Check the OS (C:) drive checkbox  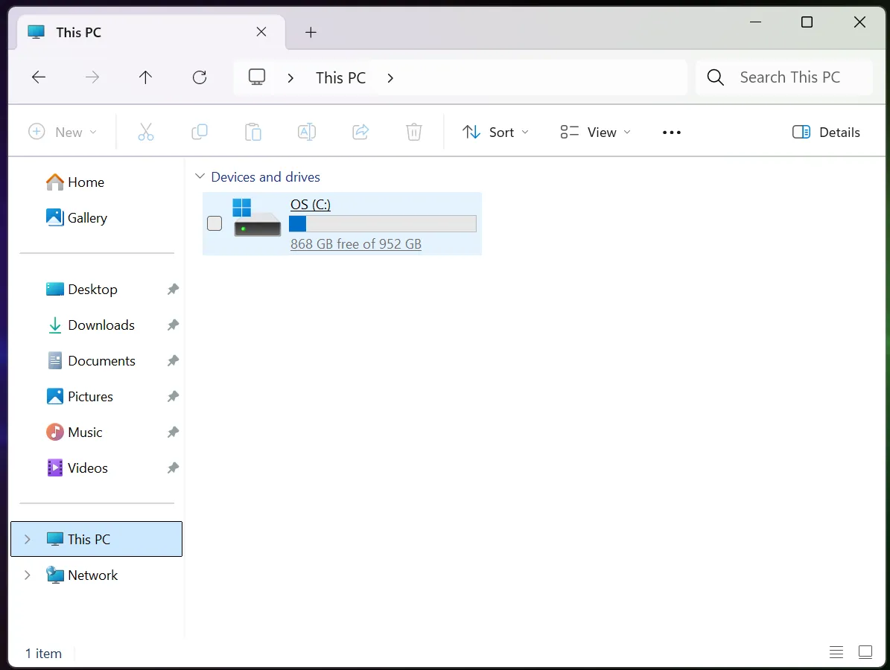[x=214, y=223]
